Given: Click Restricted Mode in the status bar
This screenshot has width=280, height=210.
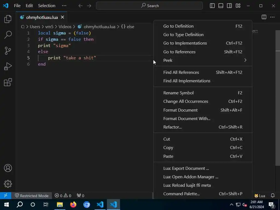Looking at the screenshot, I should [32, 196].
